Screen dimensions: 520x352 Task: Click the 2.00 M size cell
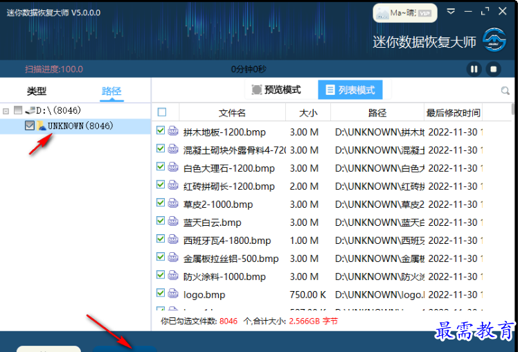coord(304,186)
